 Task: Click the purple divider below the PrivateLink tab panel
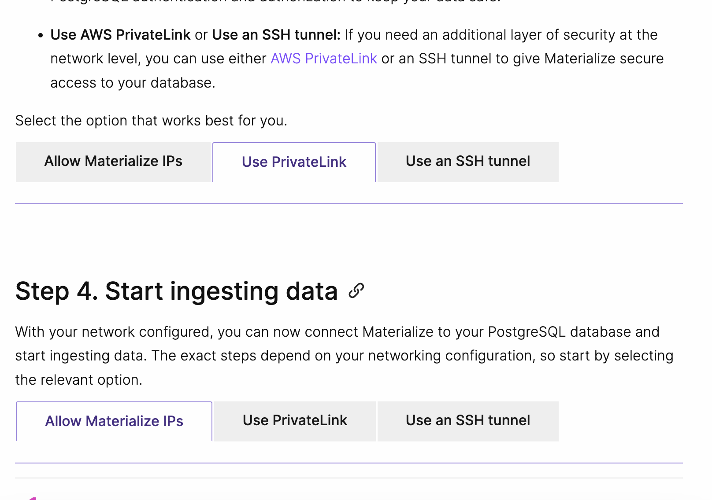(349, 204)
